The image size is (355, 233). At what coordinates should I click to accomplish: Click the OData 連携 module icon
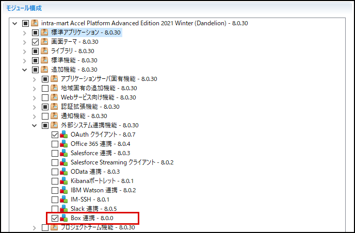coord(64,172)
